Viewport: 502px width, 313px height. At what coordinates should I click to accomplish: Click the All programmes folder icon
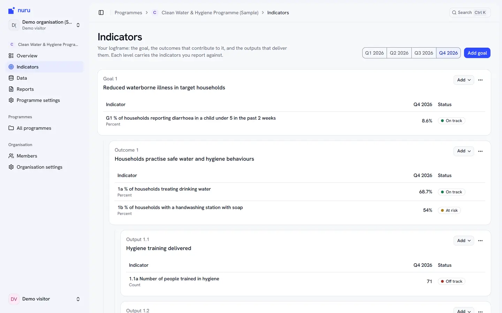pyautogui.click(x=11, y=128)
